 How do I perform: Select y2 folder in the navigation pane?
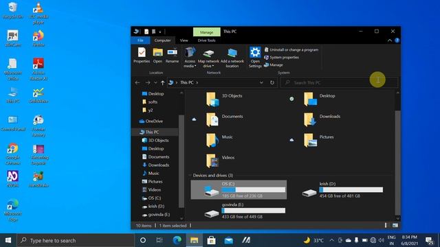click(x=150, y=110)
